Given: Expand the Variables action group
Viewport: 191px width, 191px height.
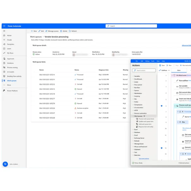Looking at the screenshot, I should pyautogui.click(x=133, y=76).
